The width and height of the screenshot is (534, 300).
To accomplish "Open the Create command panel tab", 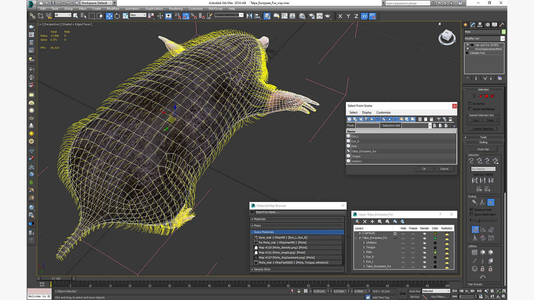I will coord(466,25).
